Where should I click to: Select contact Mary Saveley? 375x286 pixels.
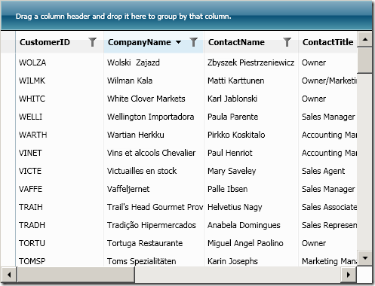tap(251, 171)
